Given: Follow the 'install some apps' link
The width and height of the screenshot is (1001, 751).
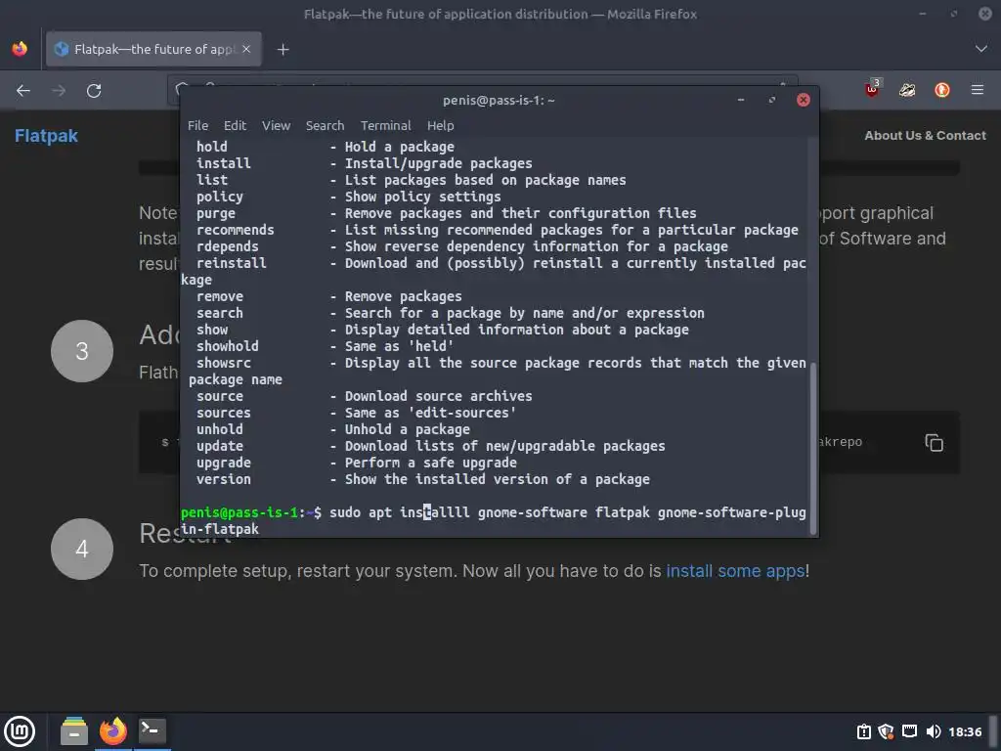Looking at the screenshot, I should (x=735, y=570).
